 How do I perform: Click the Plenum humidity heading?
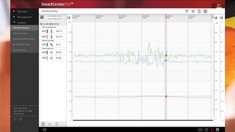pos(48,41)
